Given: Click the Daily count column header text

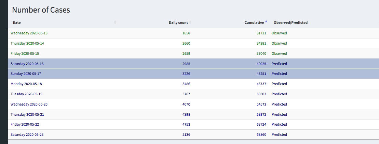Looking at the screenshot, I should [x=178, y=22].
